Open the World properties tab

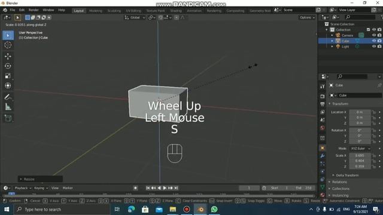[x=323, y=128]
